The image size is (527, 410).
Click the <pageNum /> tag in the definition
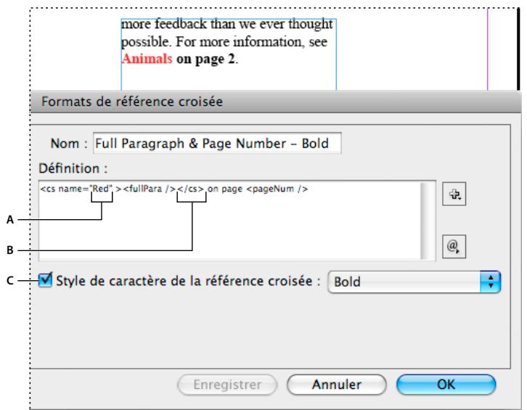277,189
